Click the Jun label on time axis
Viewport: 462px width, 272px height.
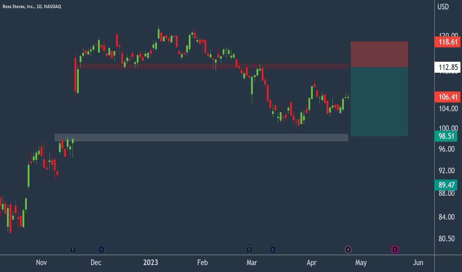(418, 262)
